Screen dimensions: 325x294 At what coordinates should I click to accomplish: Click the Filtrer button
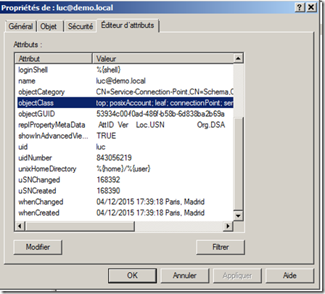pos(221,247)
